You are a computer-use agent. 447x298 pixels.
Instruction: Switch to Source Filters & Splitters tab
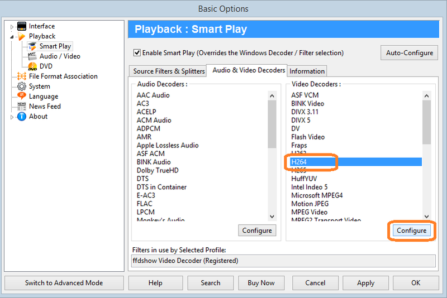168,71
